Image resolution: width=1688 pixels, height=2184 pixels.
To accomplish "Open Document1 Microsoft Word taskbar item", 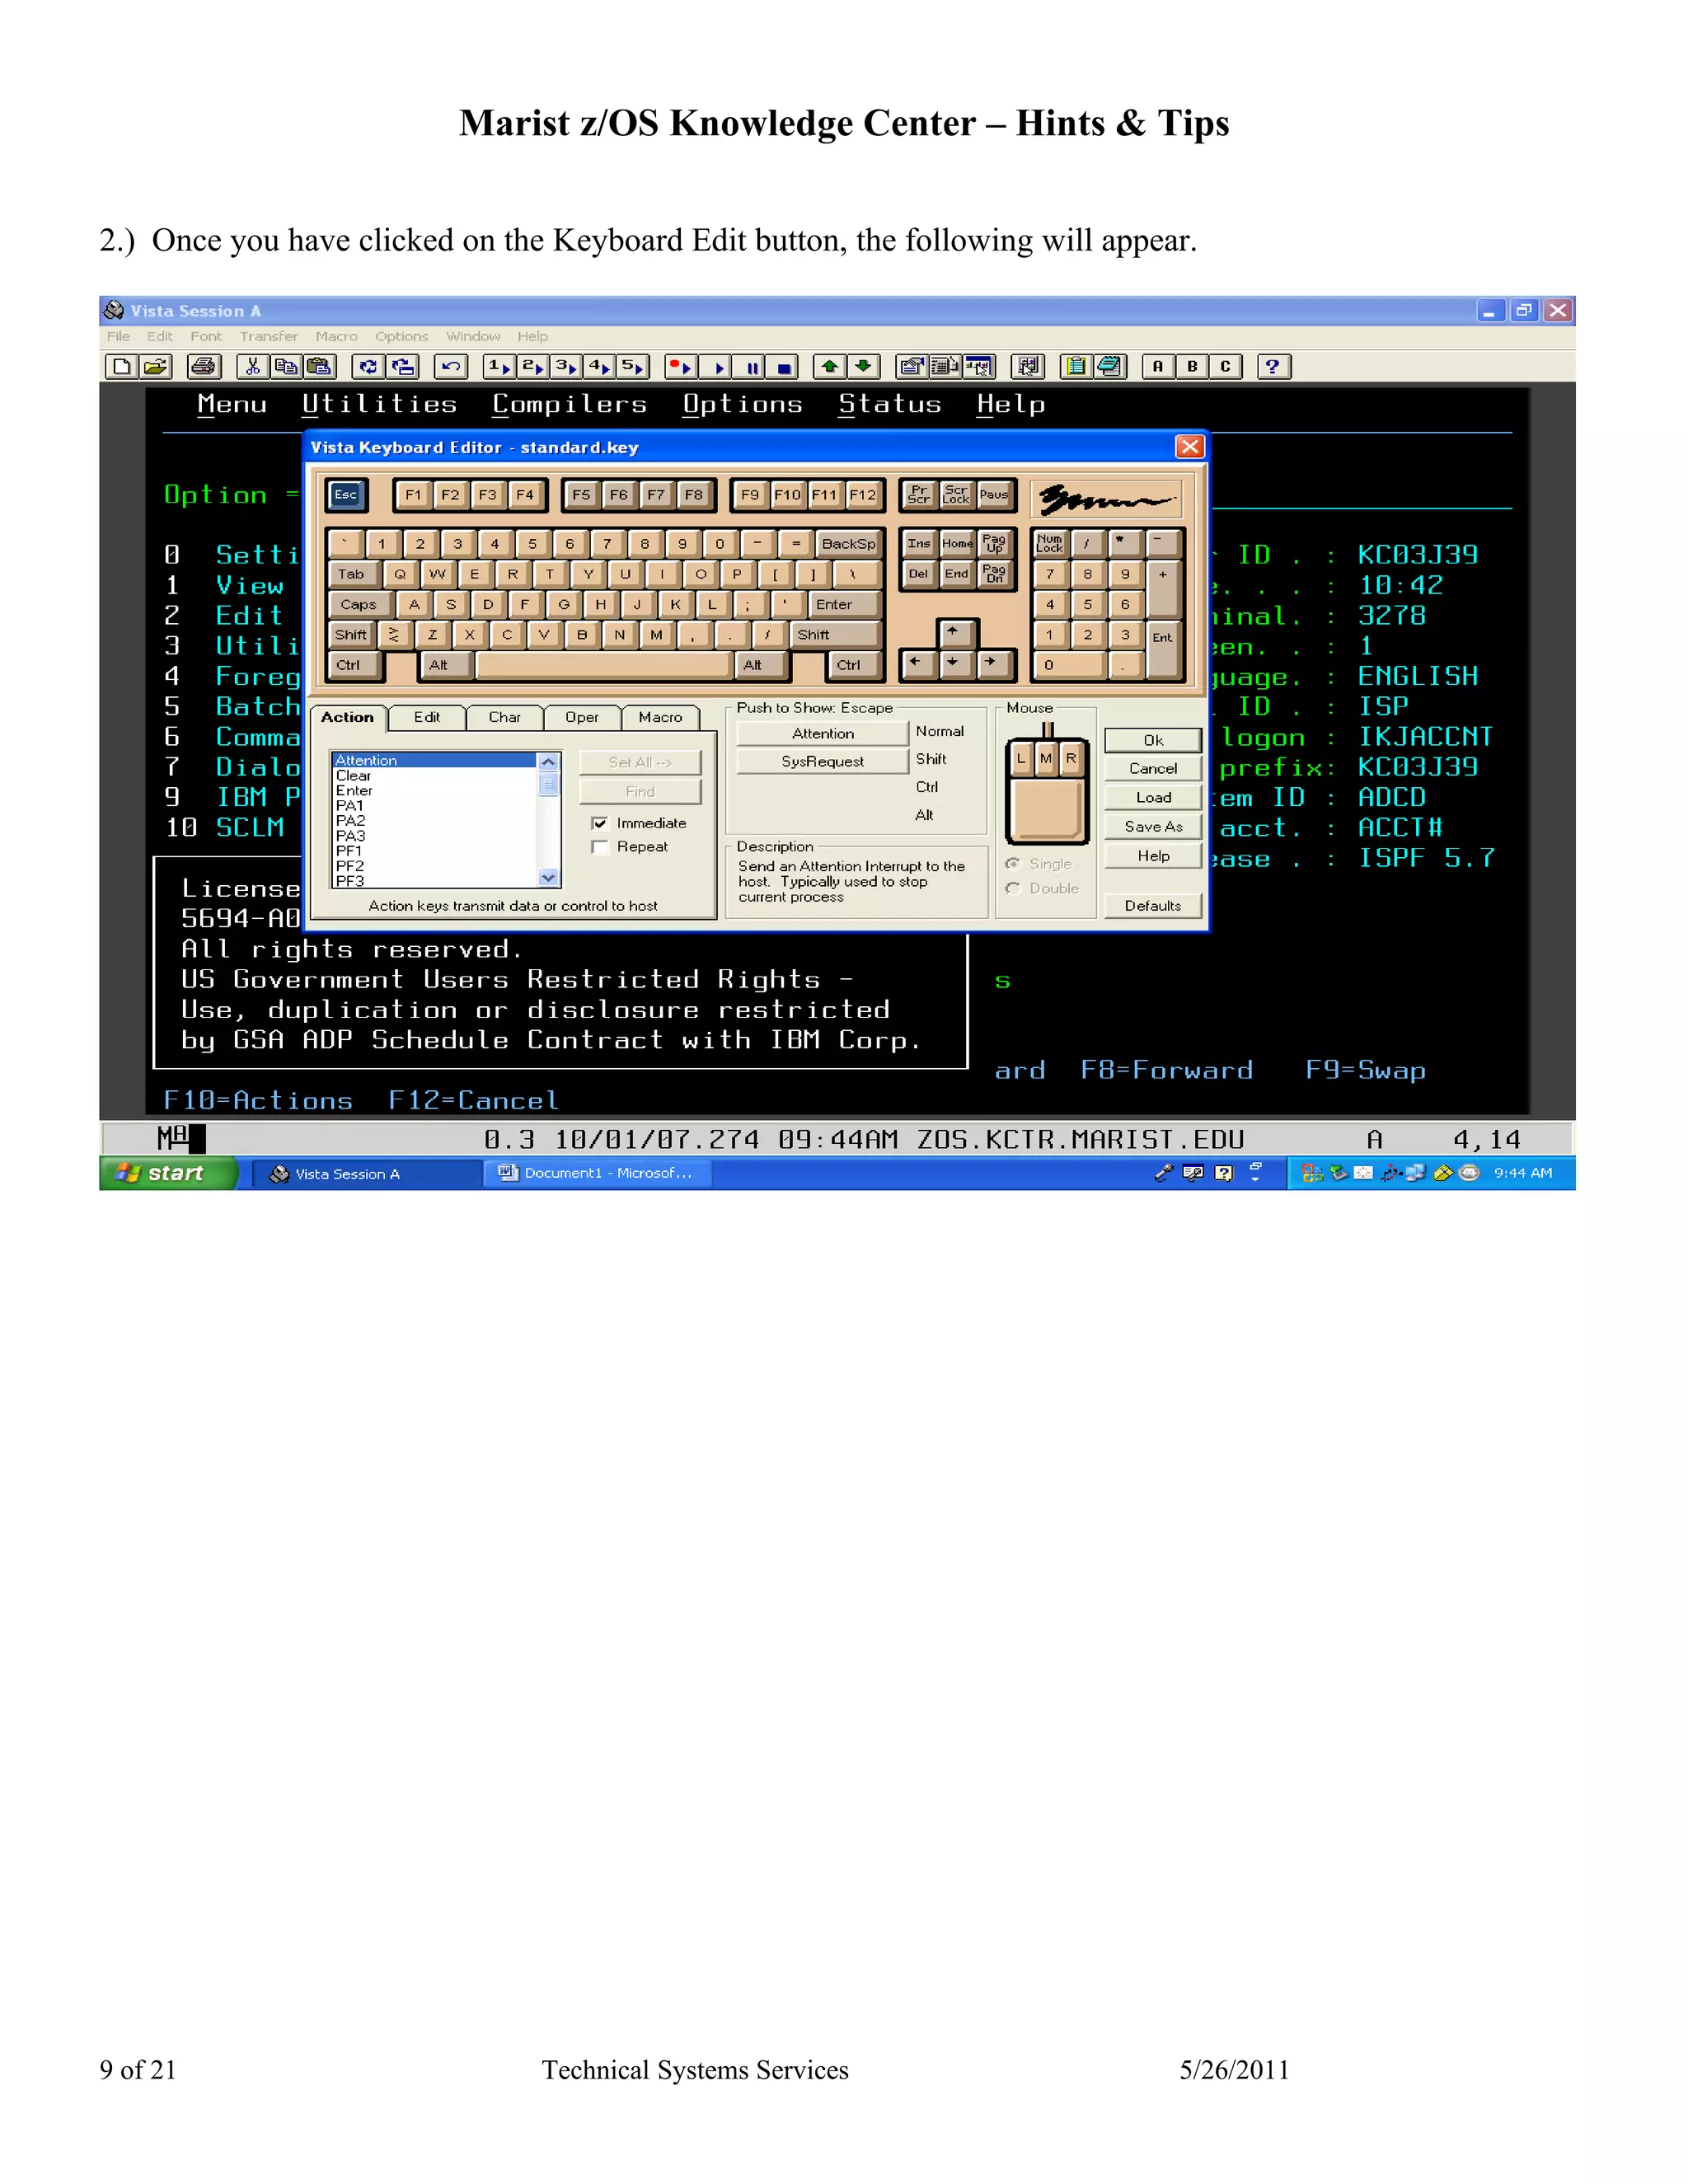I will click(x=597, y=1174).
